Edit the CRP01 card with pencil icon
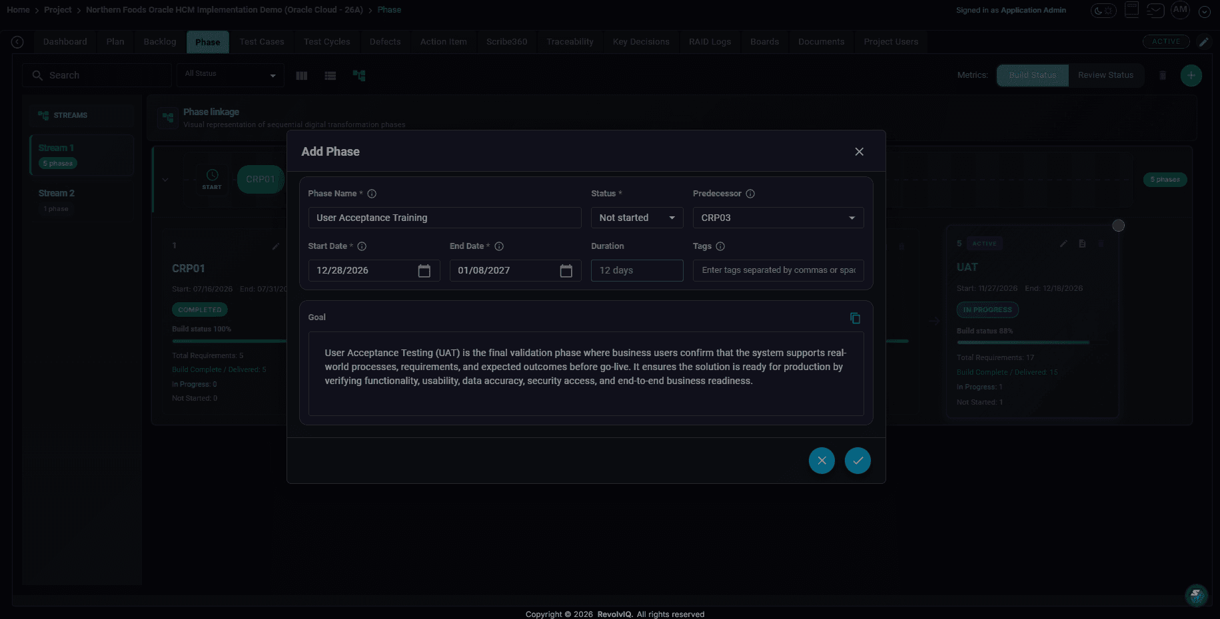This screenshot has height=619, width=1220. pos(276,246)
